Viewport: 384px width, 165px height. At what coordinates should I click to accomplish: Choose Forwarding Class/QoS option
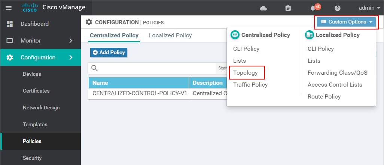point(338,72)
